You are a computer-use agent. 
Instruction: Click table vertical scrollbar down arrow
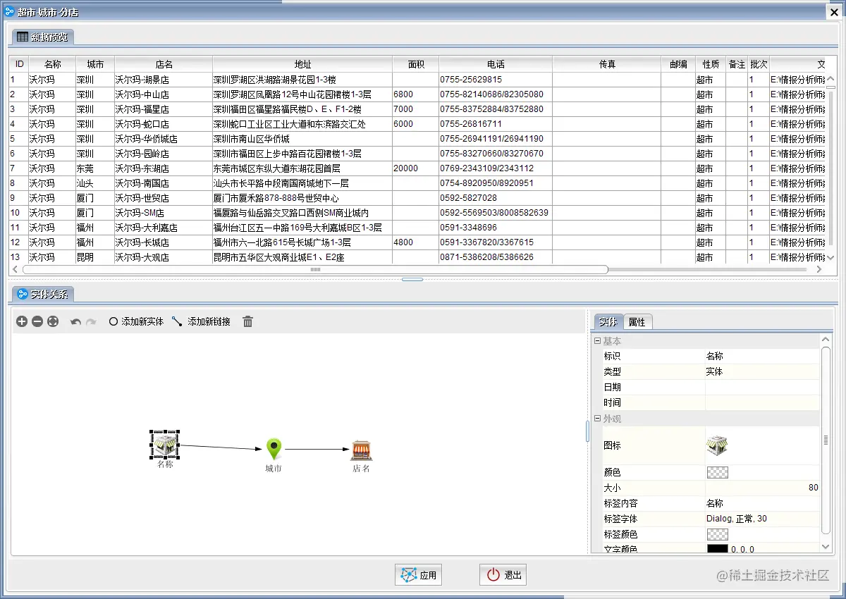click(x=830, y=258)
